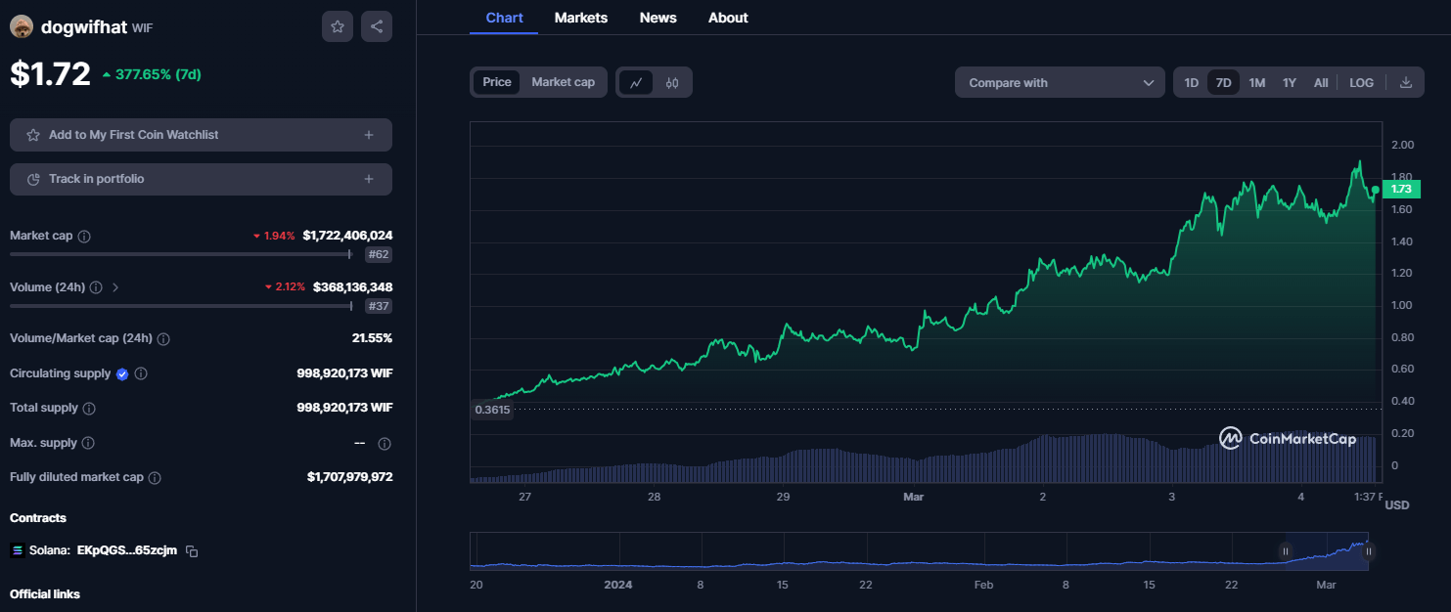Set chart range to 1D

[1191, 83]
